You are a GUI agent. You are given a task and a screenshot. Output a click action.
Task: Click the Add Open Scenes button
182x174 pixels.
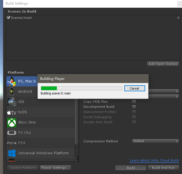coord(163,64)
